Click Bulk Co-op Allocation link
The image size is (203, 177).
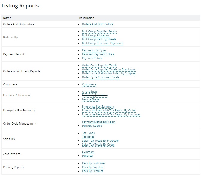tap(96, 35)
